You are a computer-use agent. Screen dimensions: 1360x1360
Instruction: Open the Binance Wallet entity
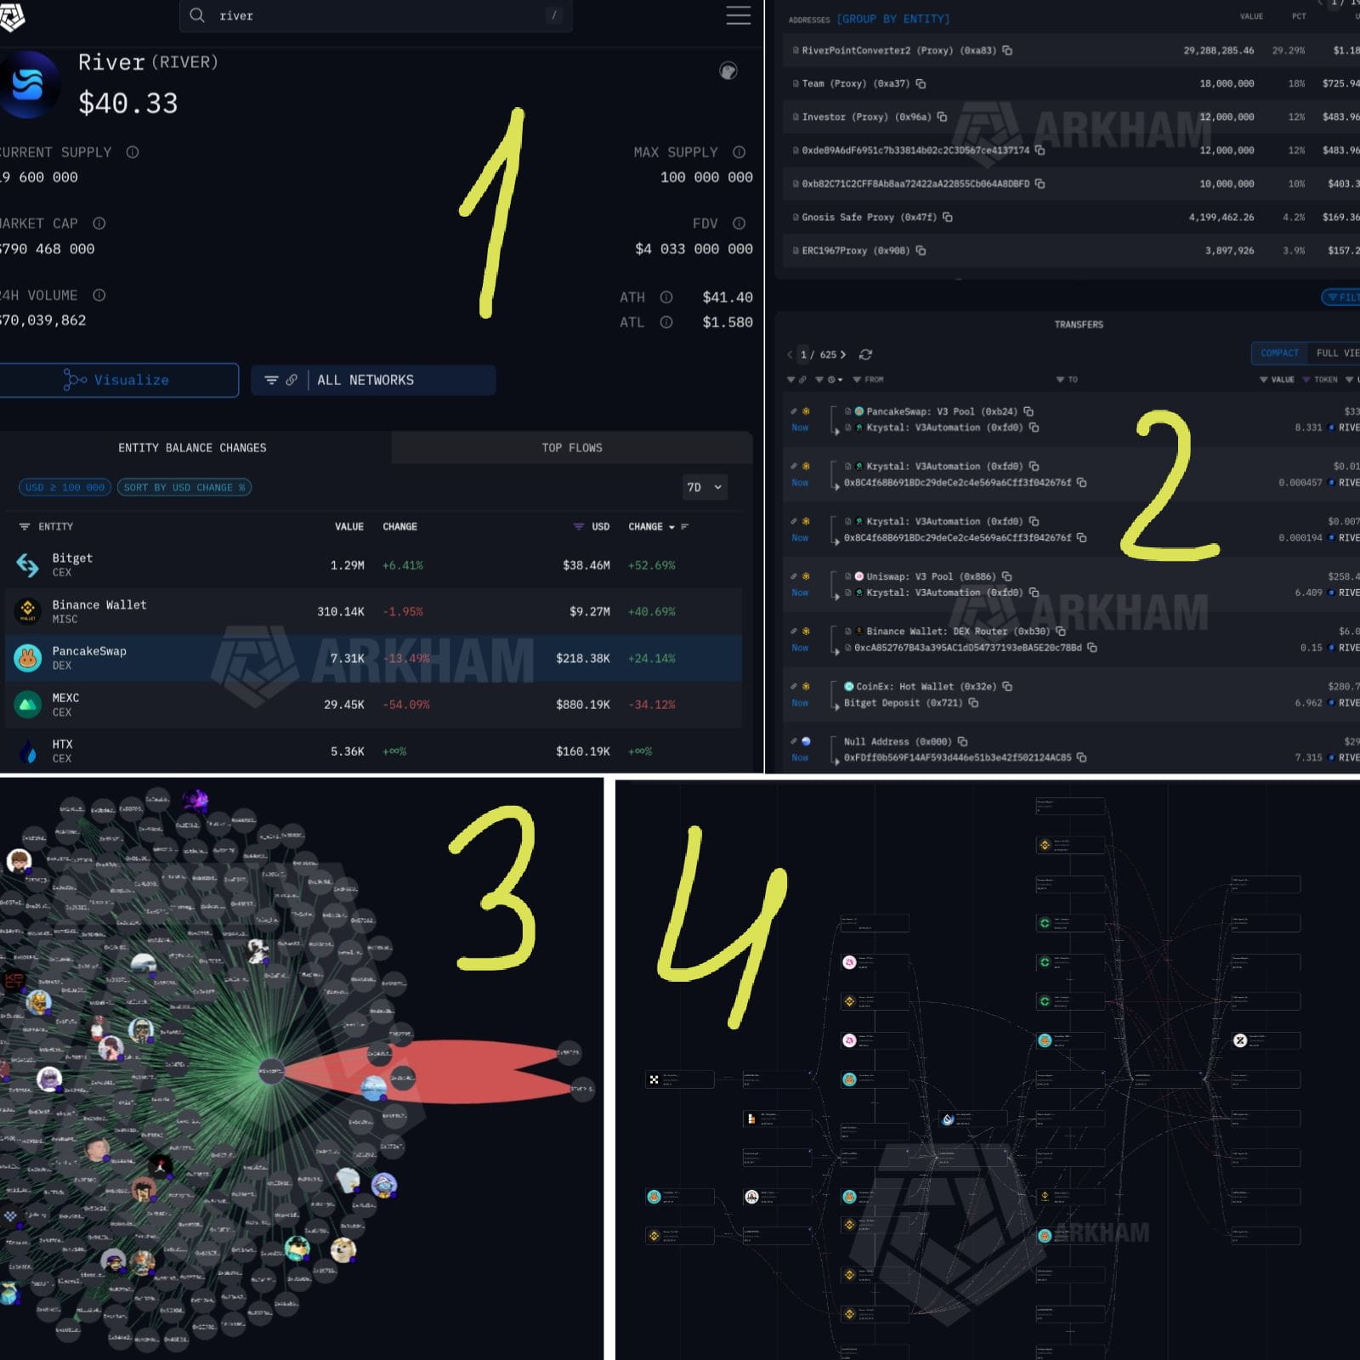point(373,611)
